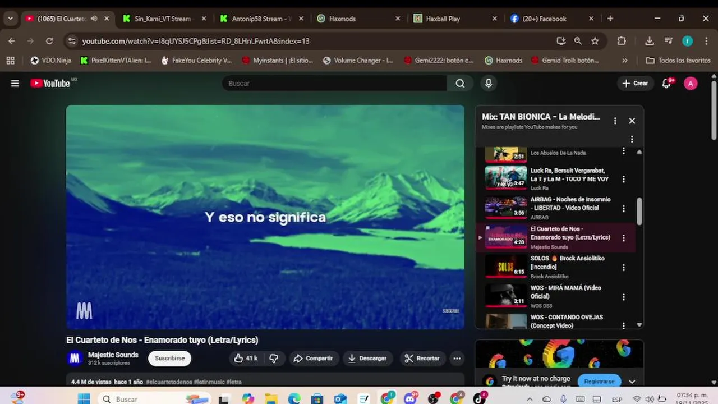
Task: Click the Descargar download button
Action: (368, 358)
